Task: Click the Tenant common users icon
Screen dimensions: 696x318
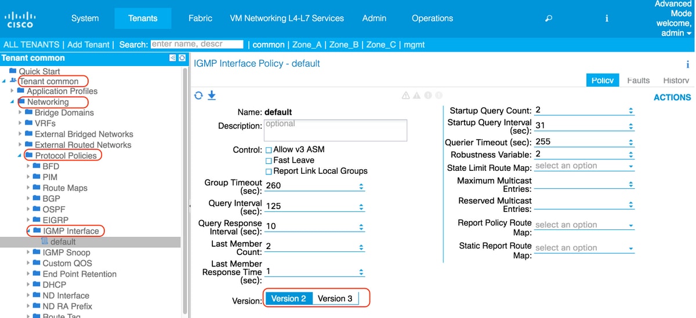Action: point(13,81)
